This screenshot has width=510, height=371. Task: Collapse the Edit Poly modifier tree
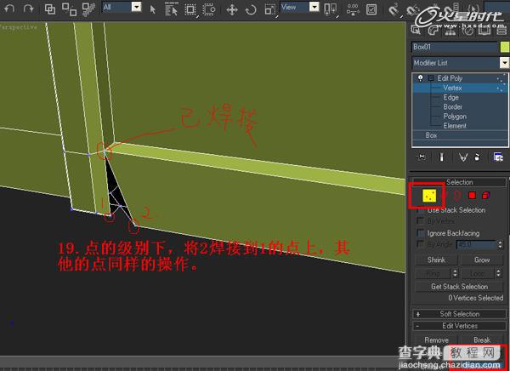coord(431,78)
